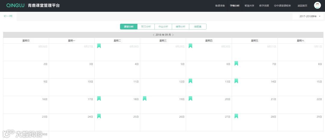Click the 星期三 column header
The width and height of the screenshot is (325, 140).
click(163, 41)
